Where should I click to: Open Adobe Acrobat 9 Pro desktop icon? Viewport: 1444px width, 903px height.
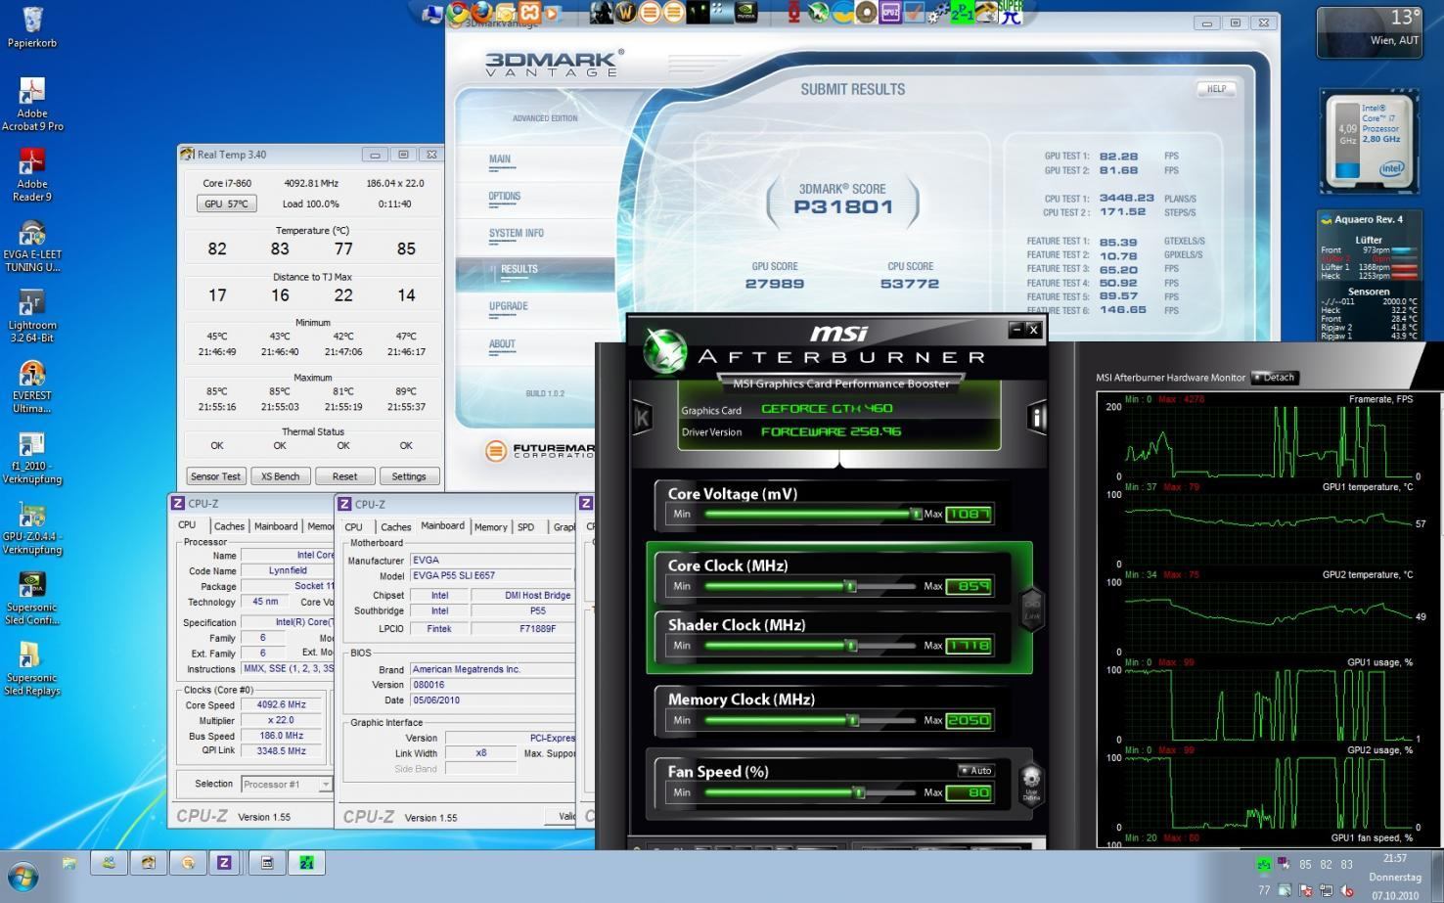pyautogui.click(x=32, y=104)
